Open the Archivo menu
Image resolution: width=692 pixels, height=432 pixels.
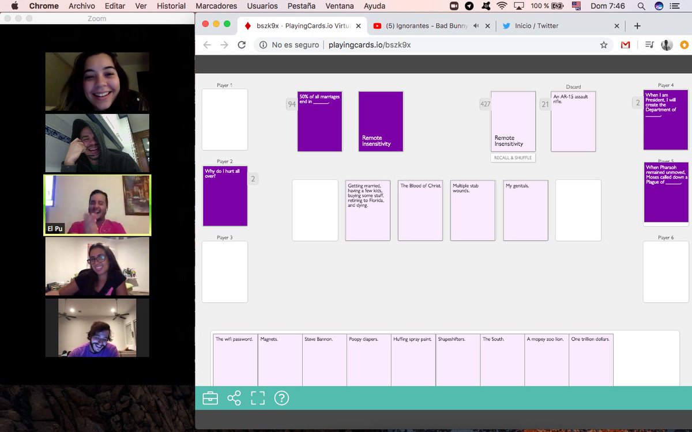81,6
